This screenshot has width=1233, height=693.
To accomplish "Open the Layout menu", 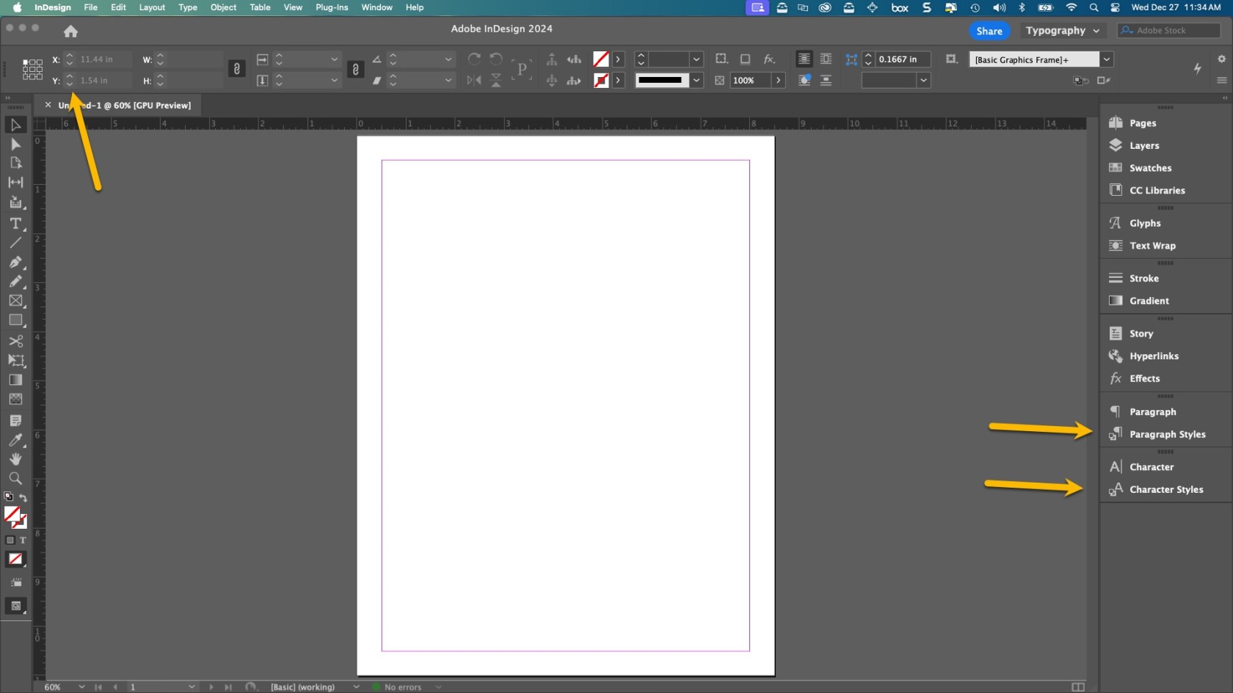I will tap(152, 7).
